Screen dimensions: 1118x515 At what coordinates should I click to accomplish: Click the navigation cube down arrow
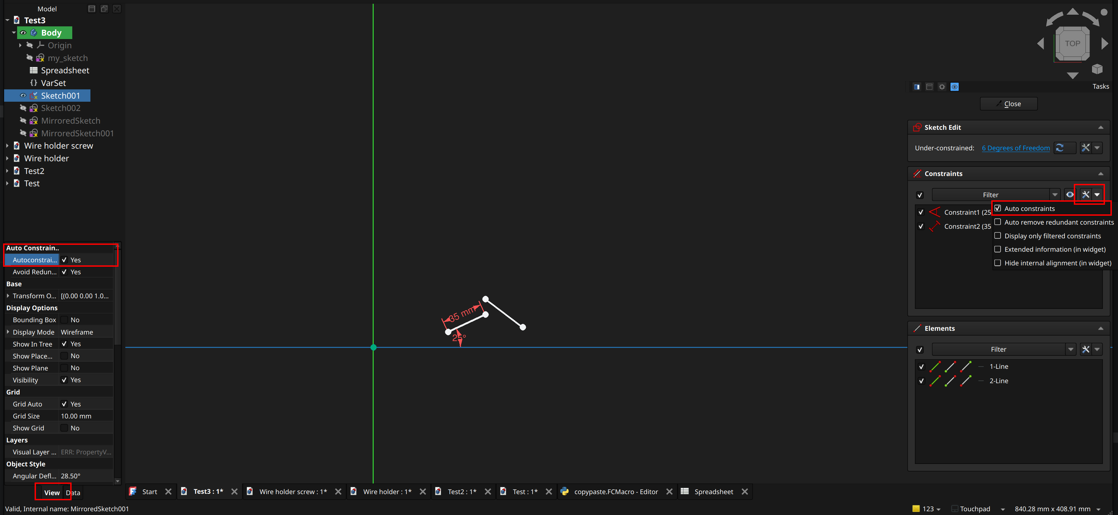pos(1072,75)
